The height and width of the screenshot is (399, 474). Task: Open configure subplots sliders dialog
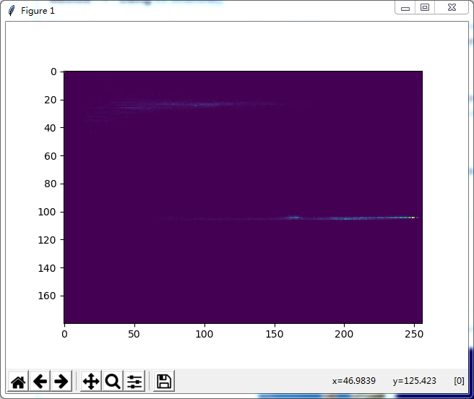pos(134,381)
